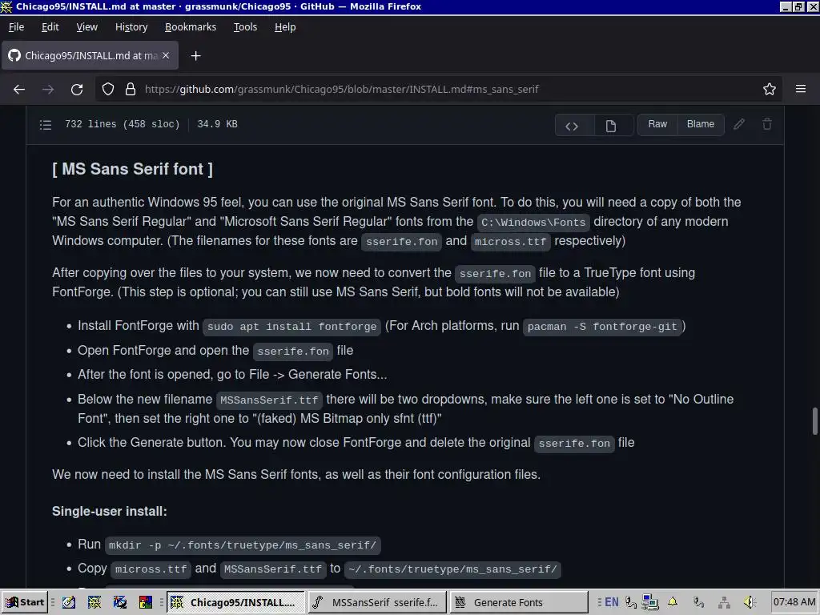Open the Edit menu

(50, 26)
